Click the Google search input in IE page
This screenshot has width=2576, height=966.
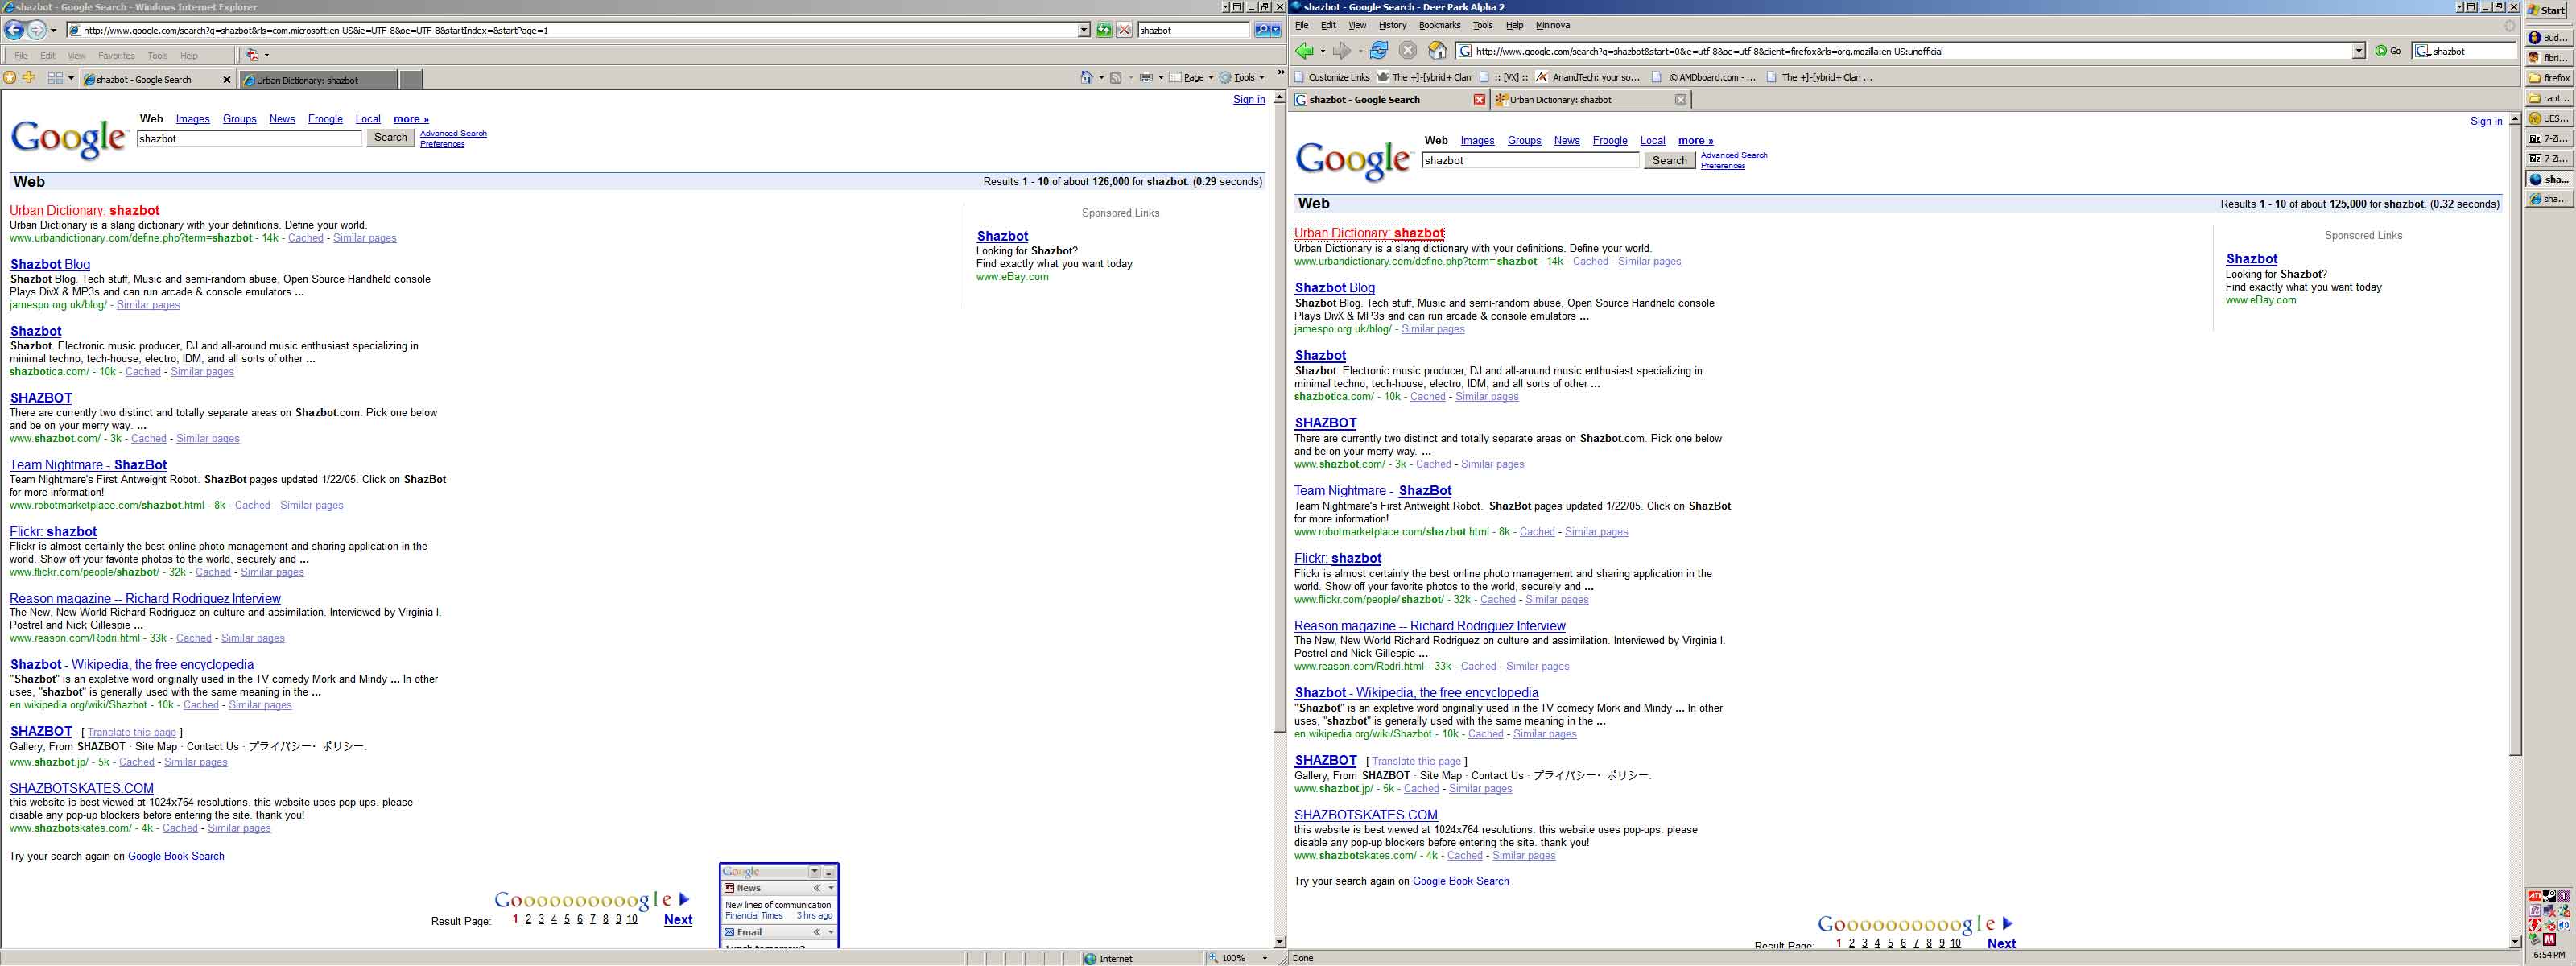pos(249,139)
